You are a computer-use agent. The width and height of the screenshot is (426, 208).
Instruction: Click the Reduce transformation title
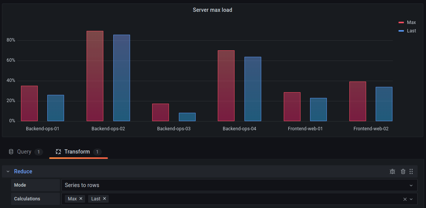click(x=23, y=171)
